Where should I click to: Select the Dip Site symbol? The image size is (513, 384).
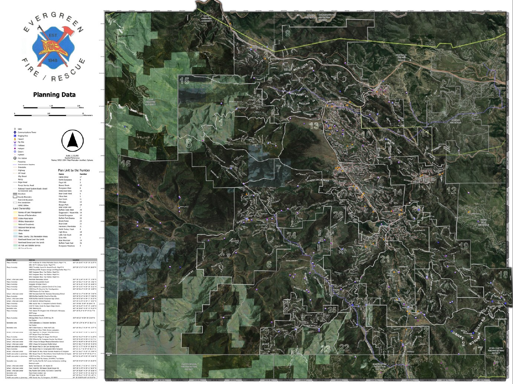coord(14,142)
